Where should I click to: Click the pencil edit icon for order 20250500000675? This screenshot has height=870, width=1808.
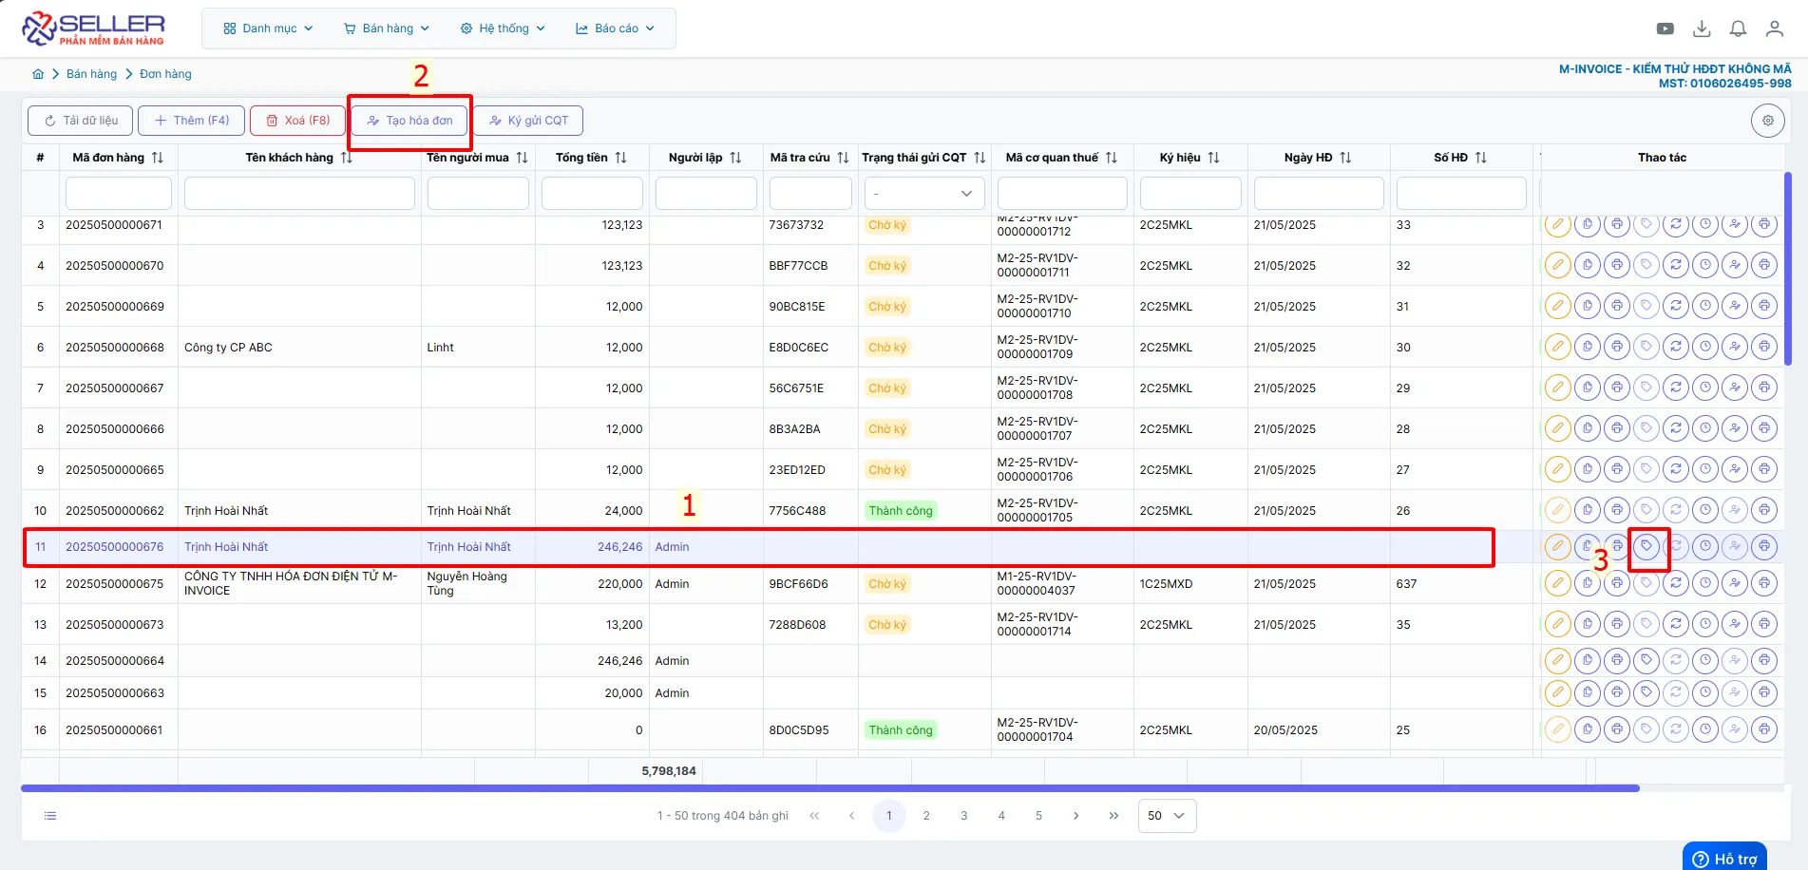coord(1558,583)
